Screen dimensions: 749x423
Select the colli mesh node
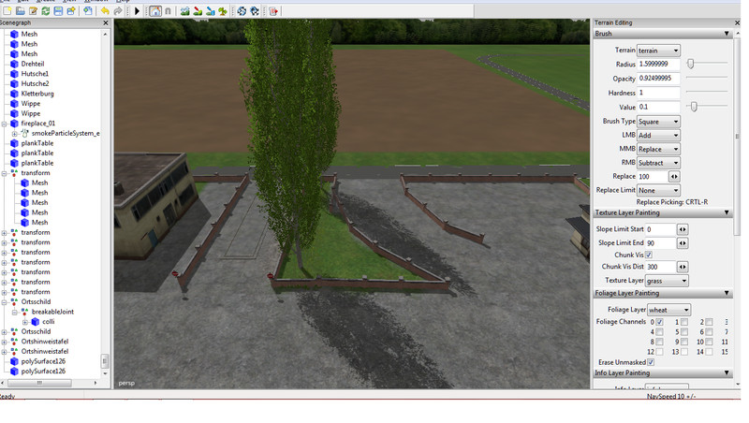[49, 322]
